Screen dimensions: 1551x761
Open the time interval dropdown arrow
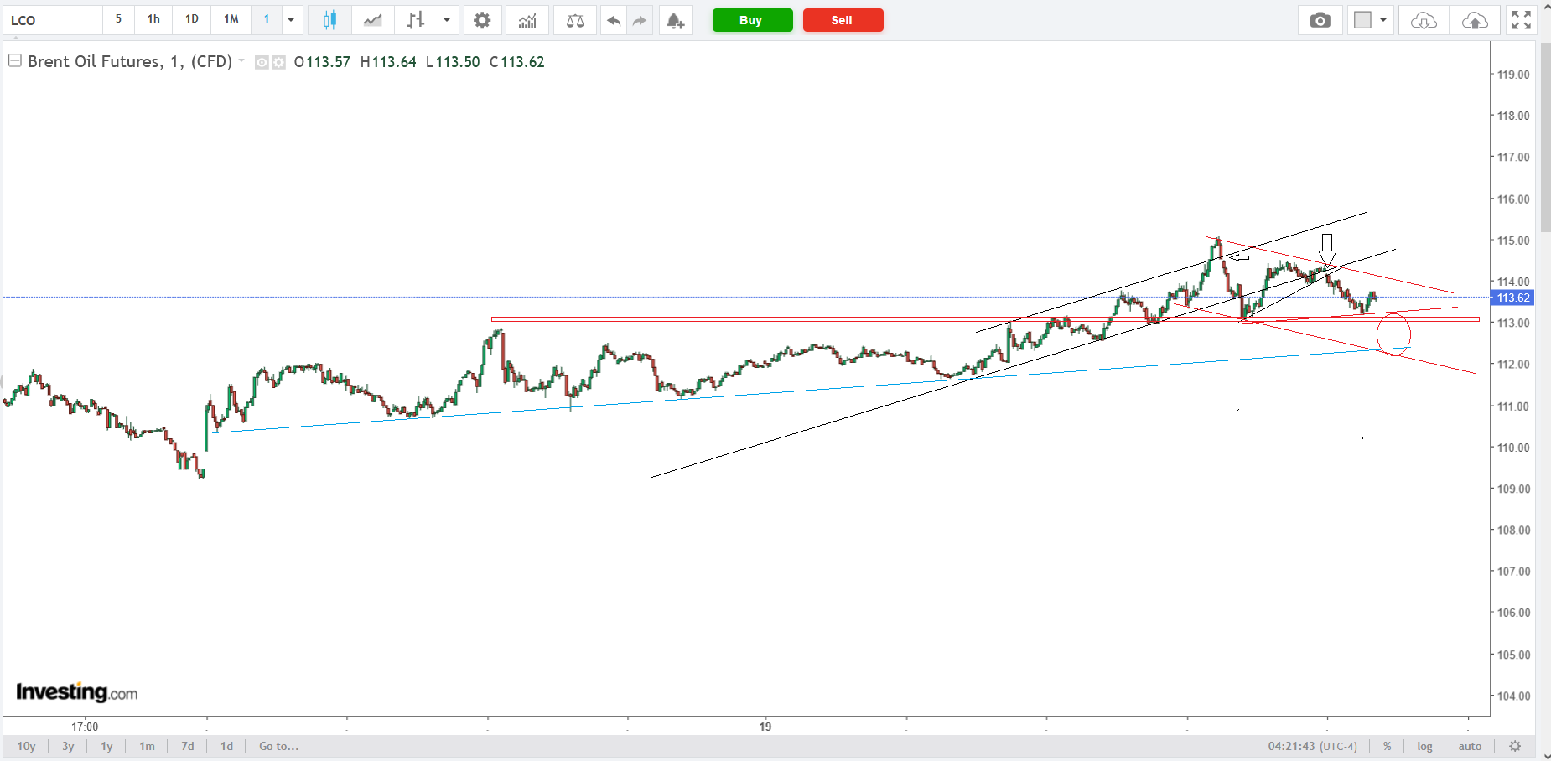291,20
